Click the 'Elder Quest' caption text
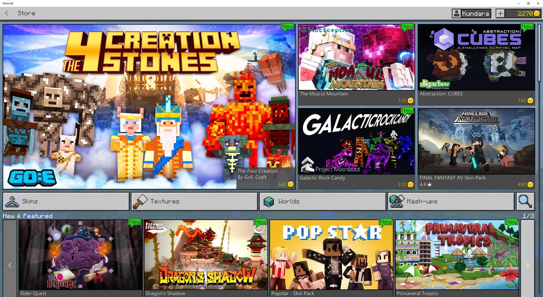The image size is (543, 297). coord(33,293)
